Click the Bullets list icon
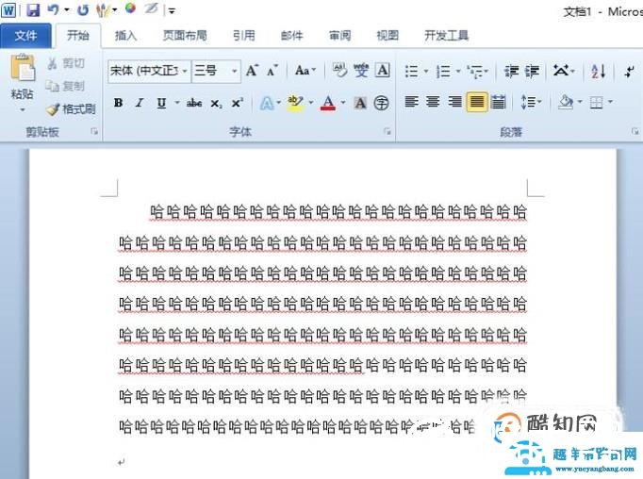 point(412,72)
